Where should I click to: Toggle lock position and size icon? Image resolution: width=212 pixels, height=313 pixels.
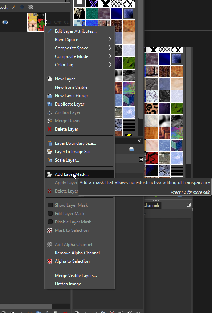pyautogui.click(x=22, y=7)
